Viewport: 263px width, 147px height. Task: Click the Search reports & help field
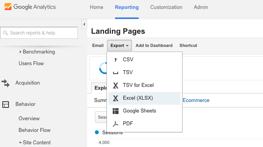[x=39, y=33]
